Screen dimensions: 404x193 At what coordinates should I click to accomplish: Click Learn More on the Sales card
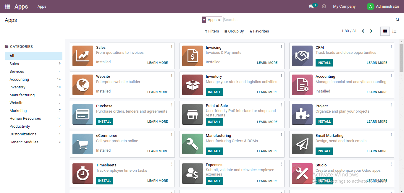[158, 63]
